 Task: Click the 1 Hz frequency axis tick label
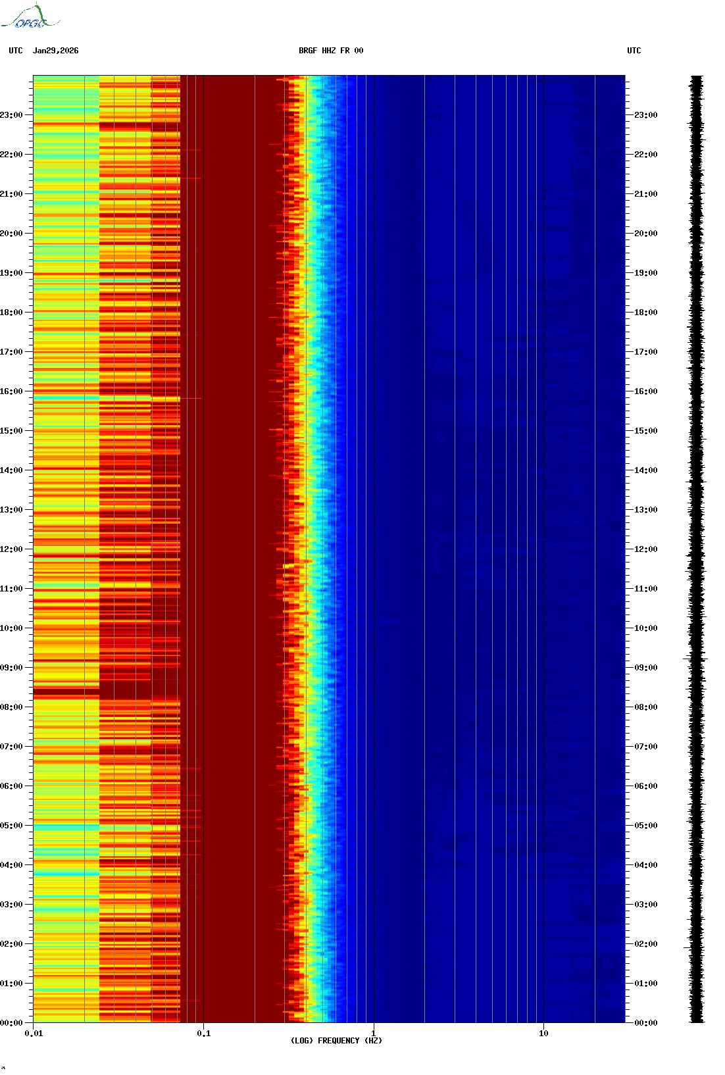point(374,1033)
